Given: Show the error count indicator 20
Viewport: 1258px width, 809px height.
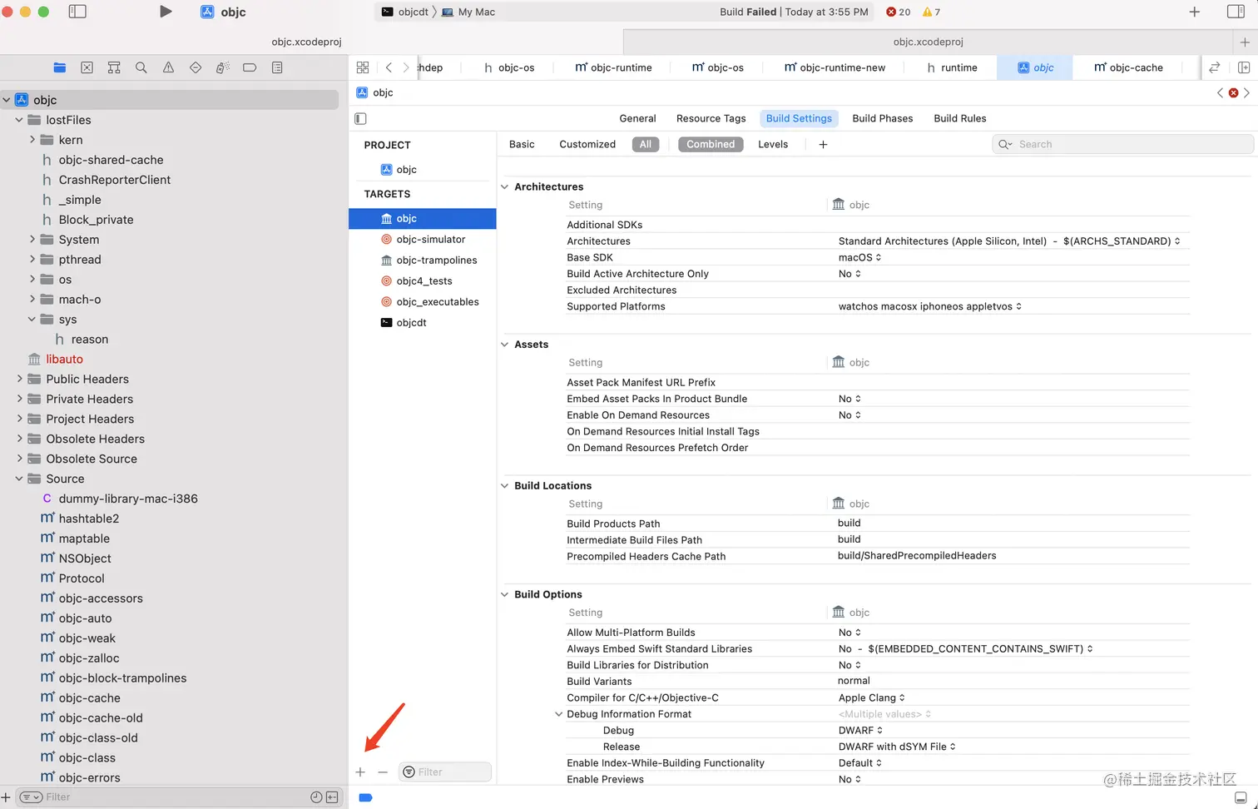Looking at the screenshot, I should pyautogui.click(x=899, y=12).
